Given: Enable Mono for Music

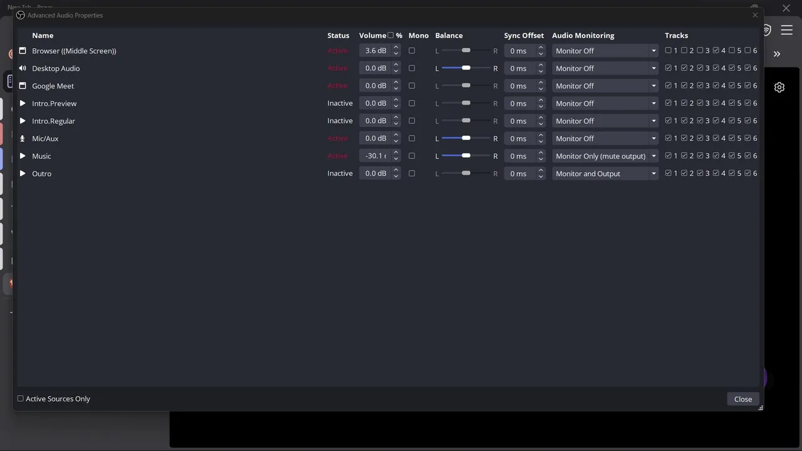Looking at the screenshot, I should coord(412,156).
